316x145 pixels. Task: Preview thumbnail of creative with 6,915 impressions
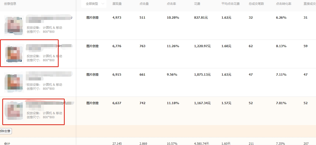[x=14, y=82]
